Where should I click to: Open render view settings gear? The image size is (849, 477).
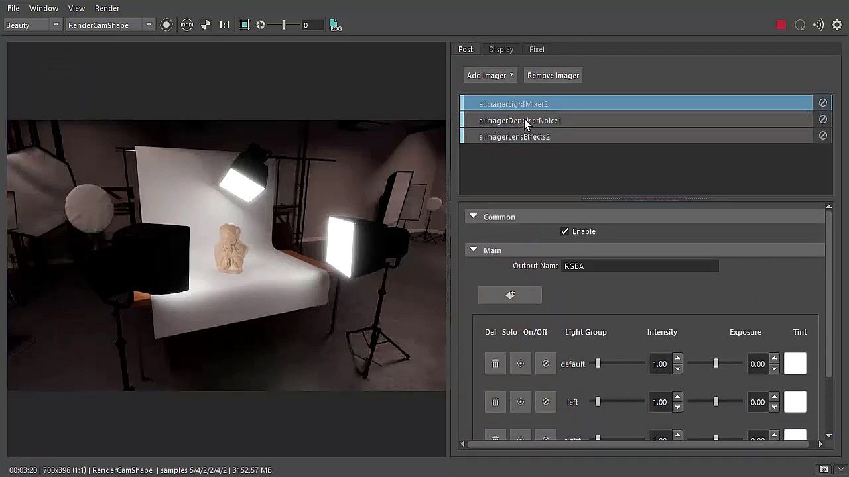[837, 25]
